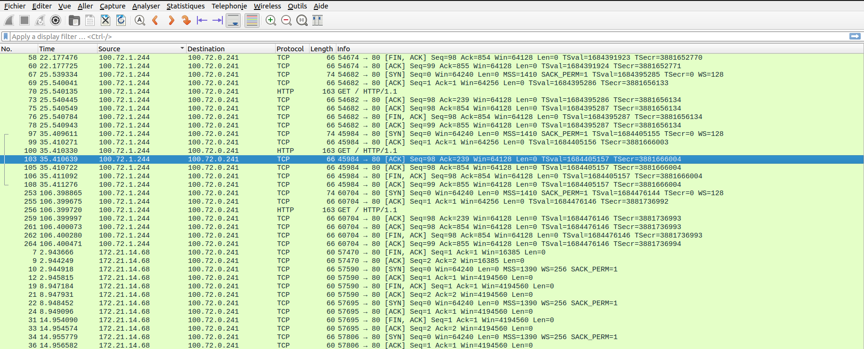Select packet 67 SYN row
The width and height of the screenshot is (864, 349).
coord(432,75)
